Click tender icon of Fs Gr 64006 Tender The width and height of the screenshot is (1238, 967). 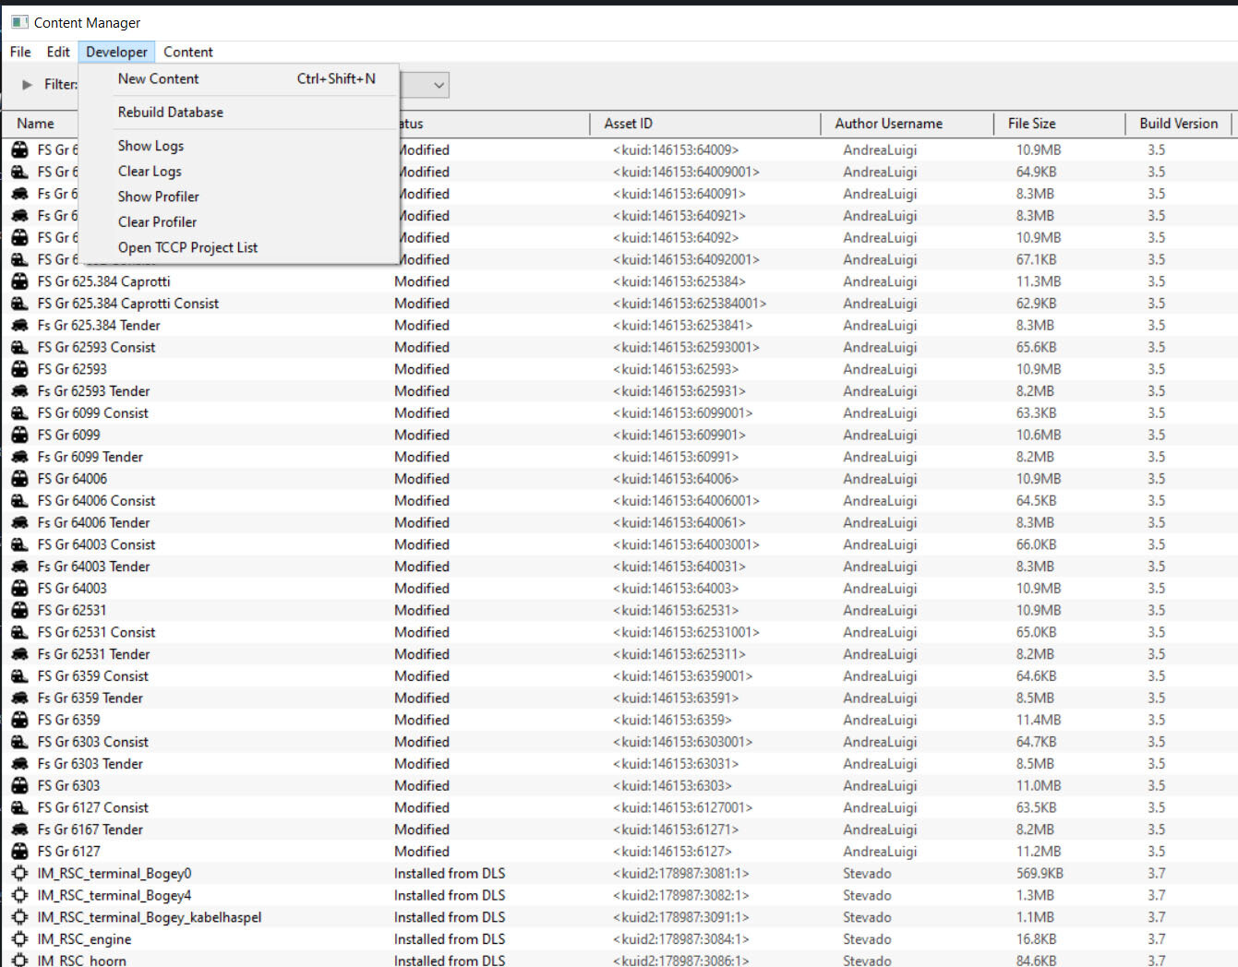click(x=19, y=523)
